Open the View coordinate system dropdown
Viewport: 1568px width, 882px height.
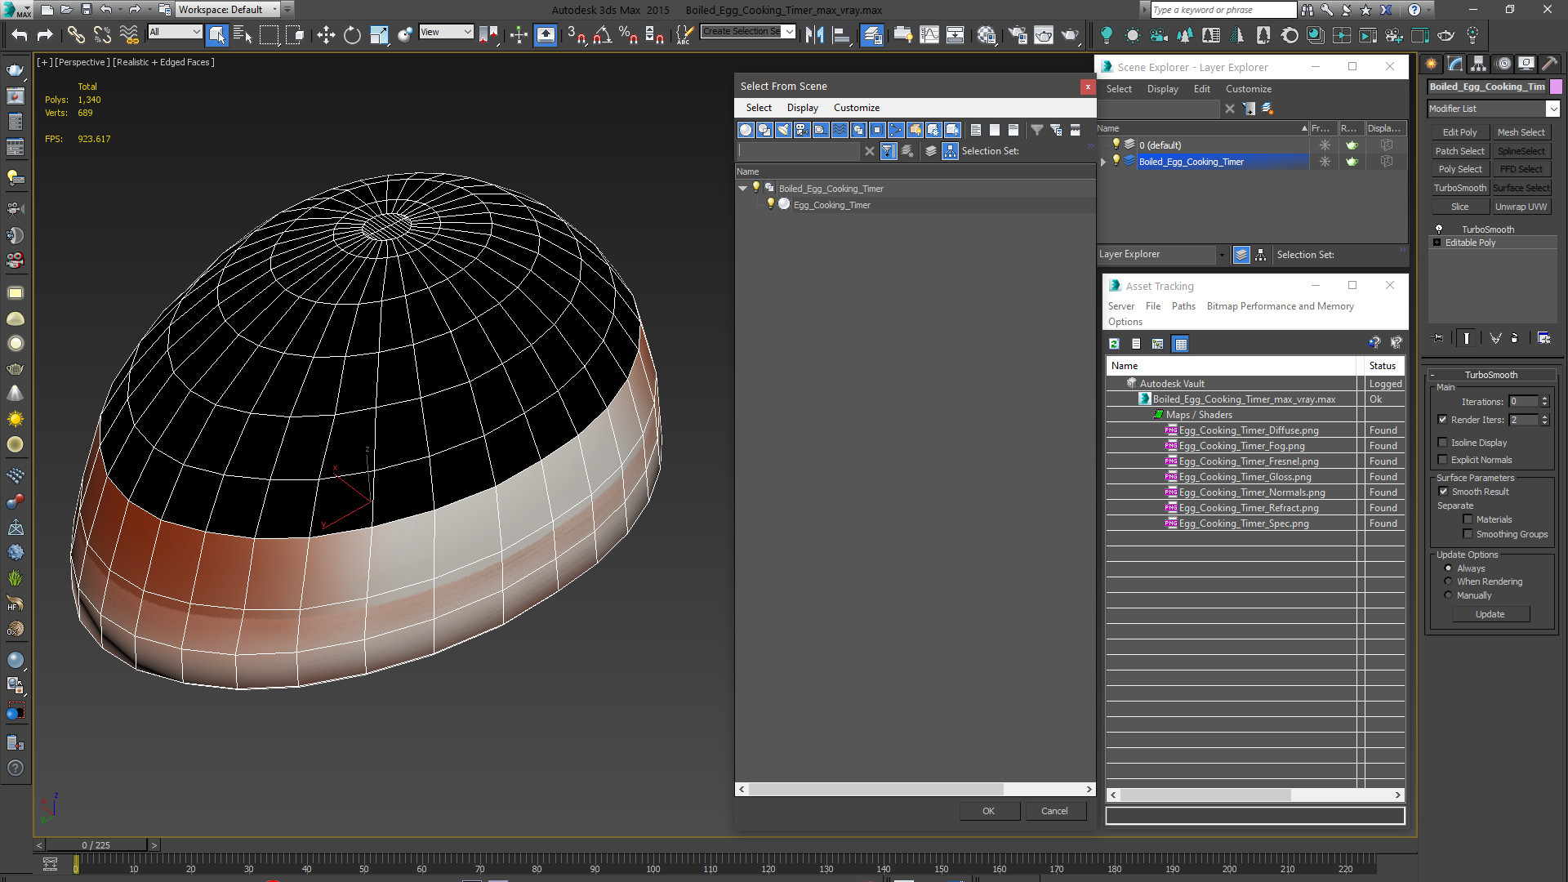point(446,32)
